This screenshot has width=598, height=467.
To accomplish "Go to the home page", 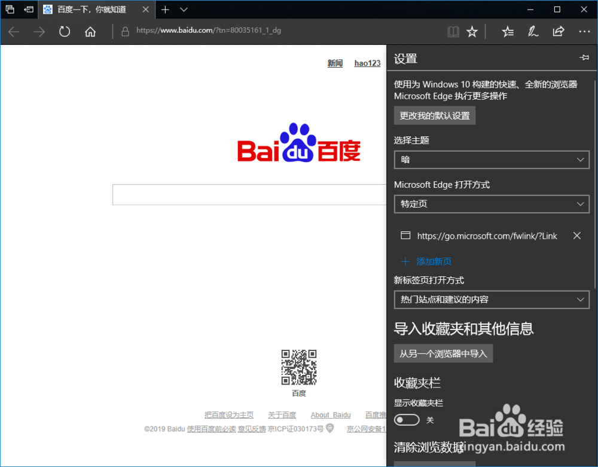I will click(x=90, y=31).
